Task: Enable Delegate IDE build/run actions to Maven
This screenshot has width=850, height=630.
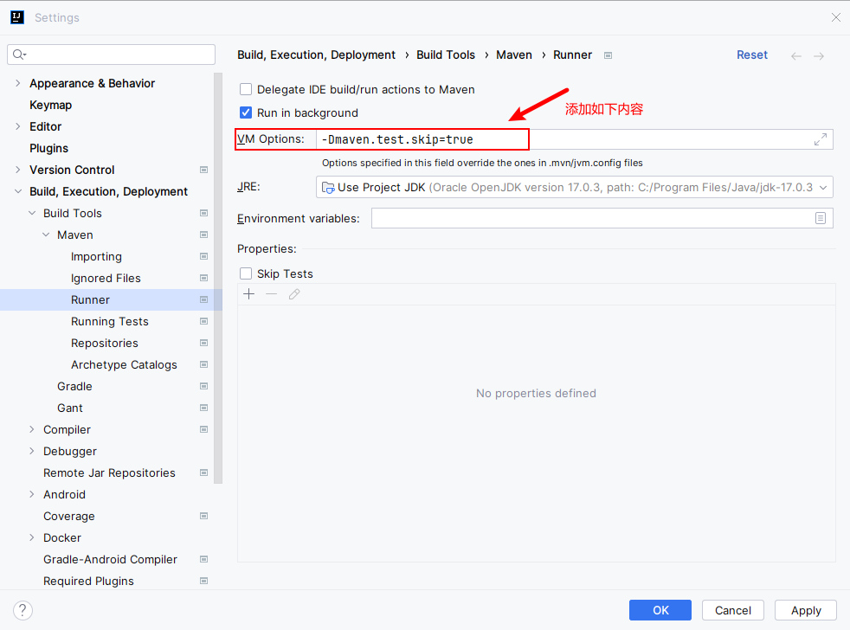Action: pos(246,89)
